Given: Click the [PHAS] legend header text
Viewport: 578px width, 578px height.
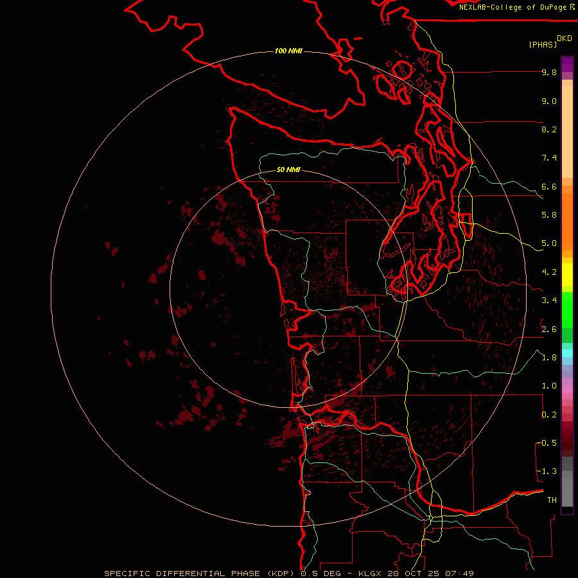Looking at the screenshot, I should click(543, 44).
